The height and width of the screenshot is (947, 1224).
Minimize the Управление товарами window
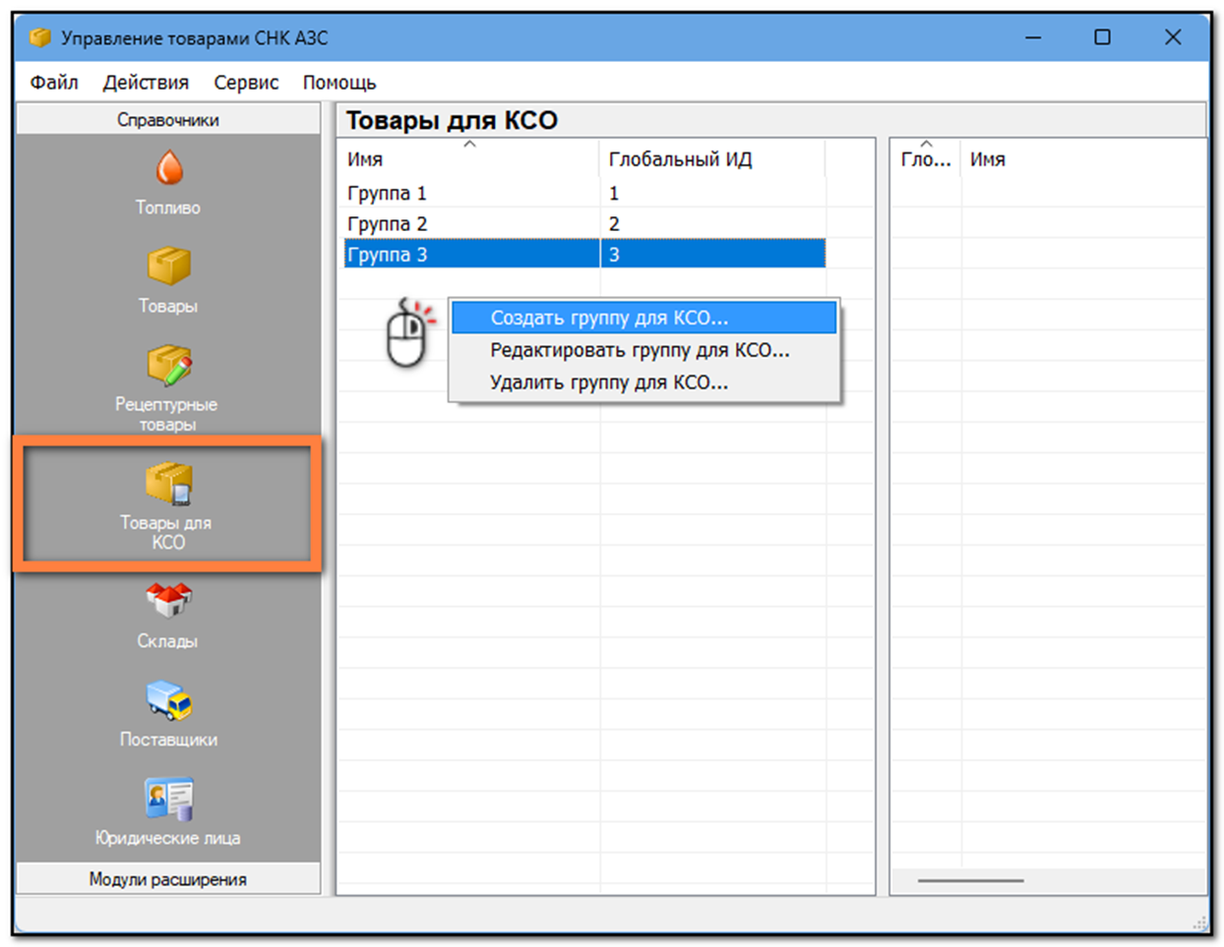(x=1033, y=37)
